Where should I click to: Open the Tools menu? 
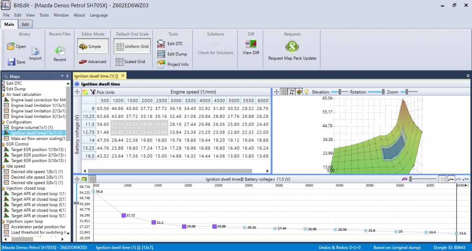click(x=44, y=15)
